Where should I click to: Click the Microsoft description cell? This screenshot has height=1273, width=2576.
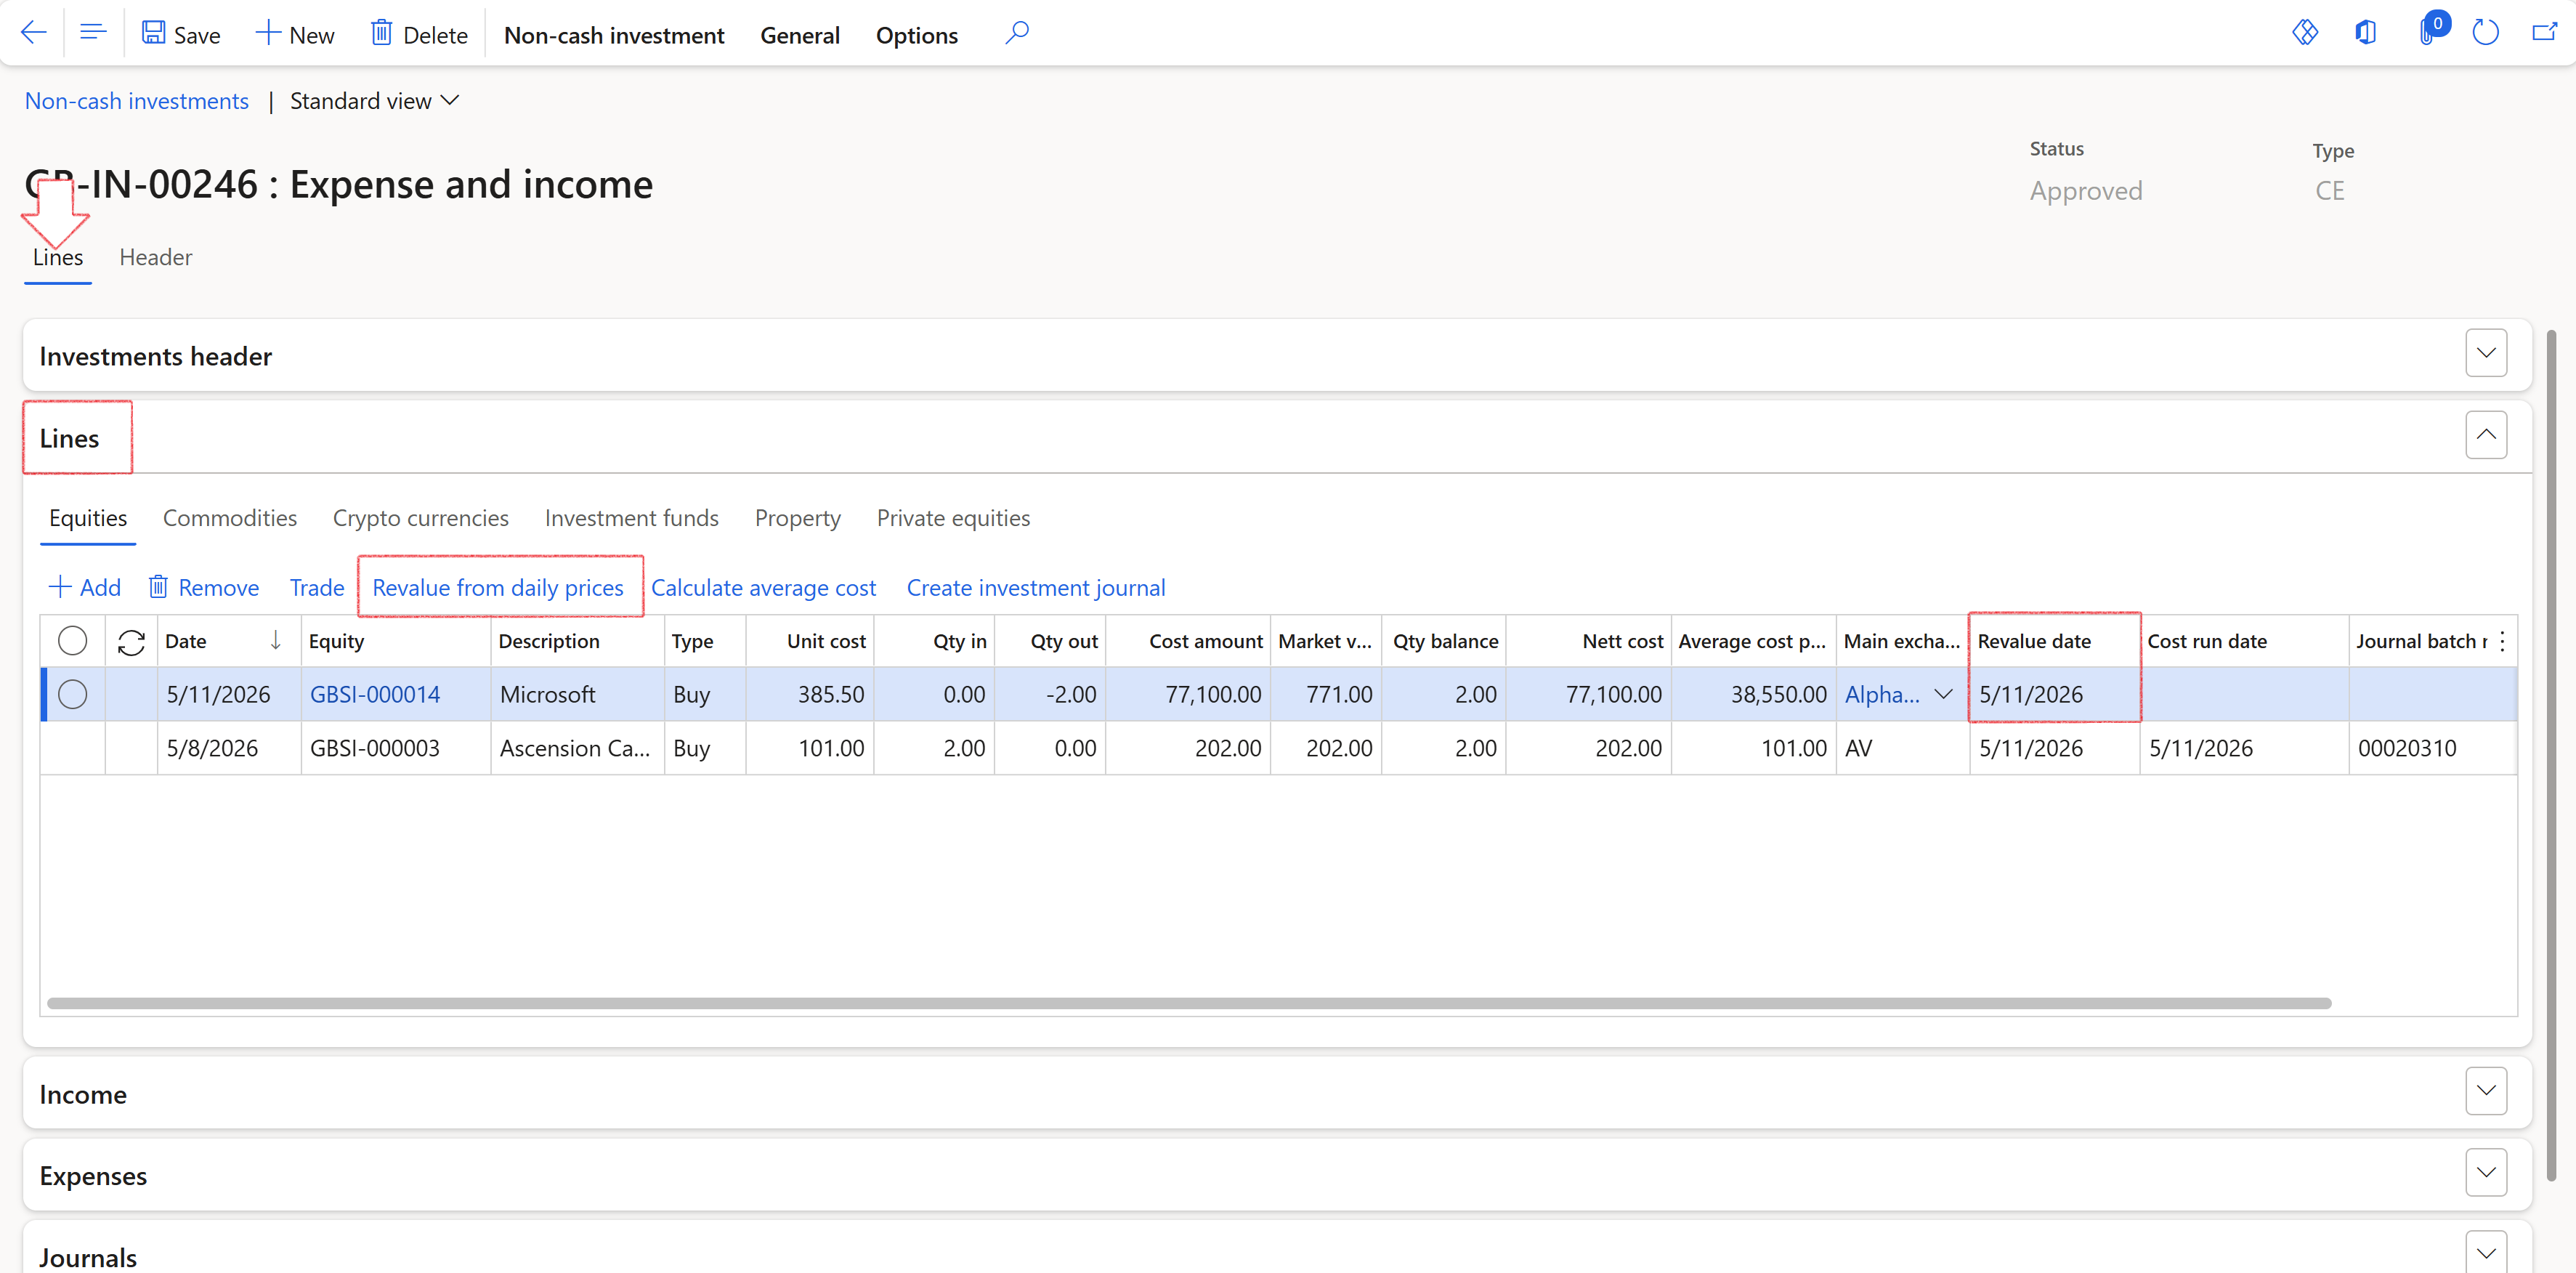(577, 694)
